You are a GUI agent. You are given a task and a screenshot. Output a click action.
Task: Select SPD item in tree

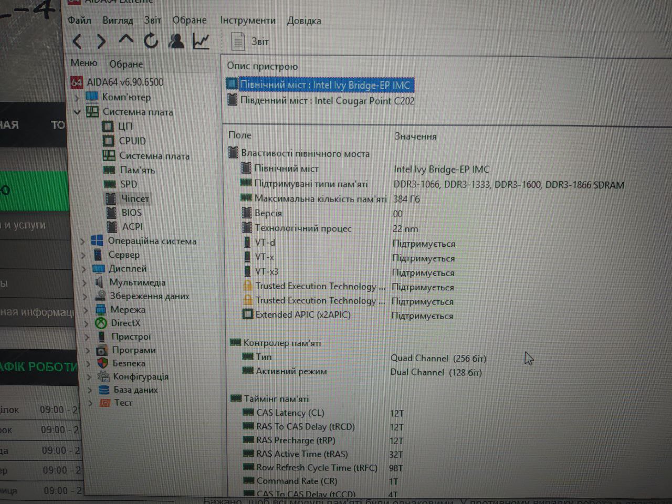click(x=129, y=184)
